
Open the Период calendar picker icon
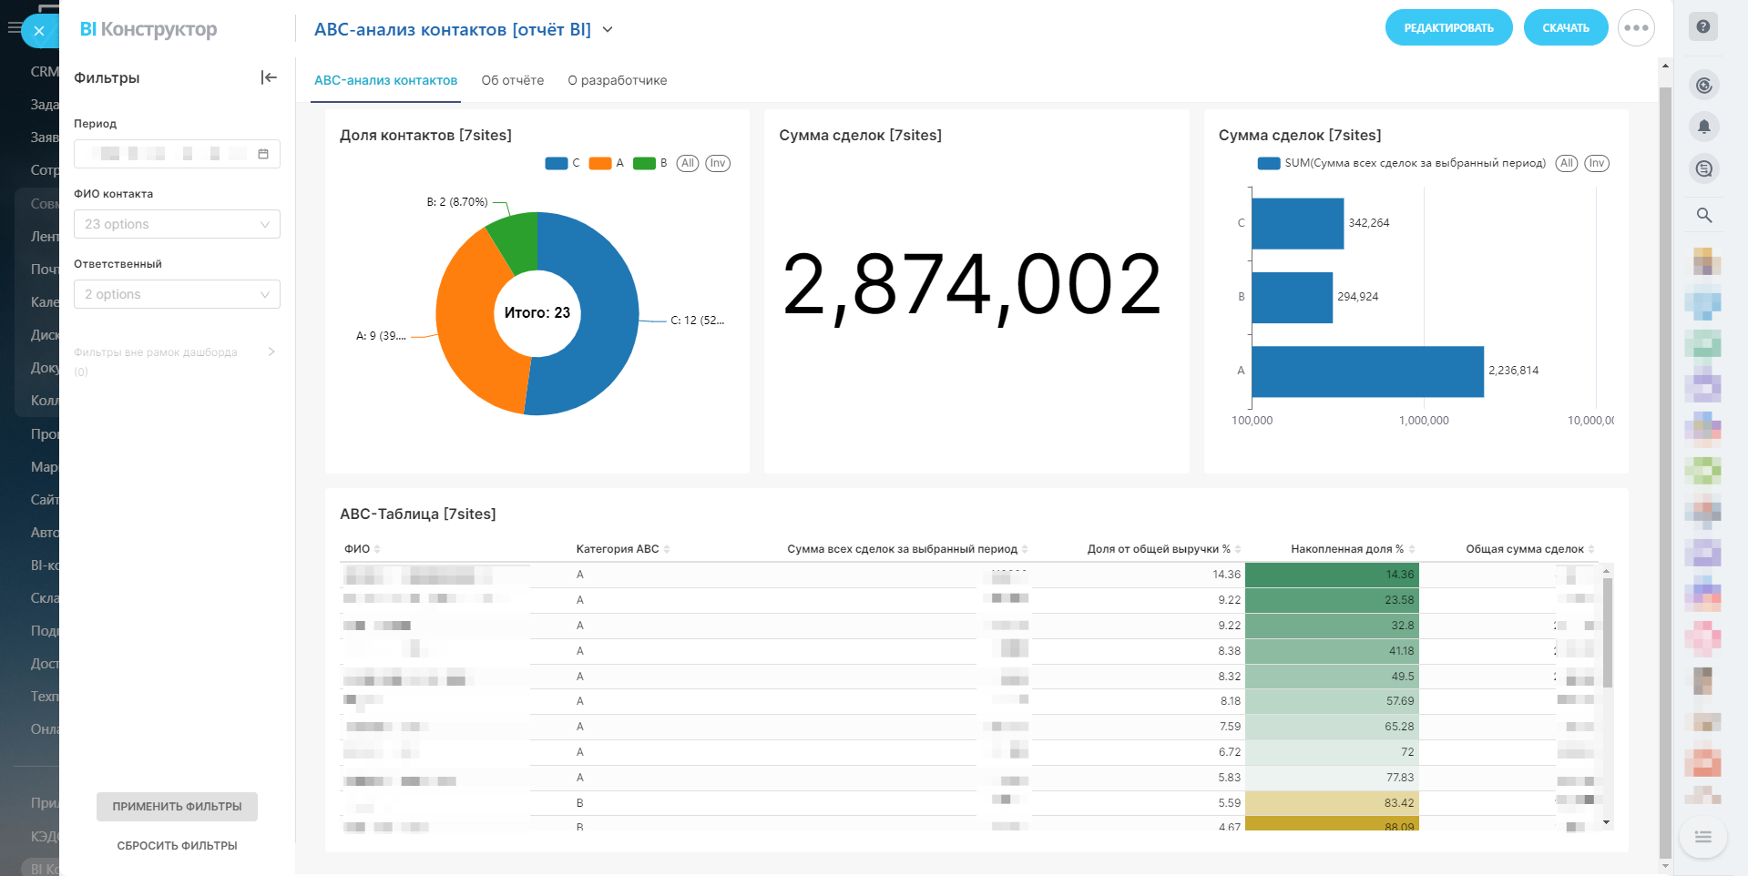pos(263,154)
